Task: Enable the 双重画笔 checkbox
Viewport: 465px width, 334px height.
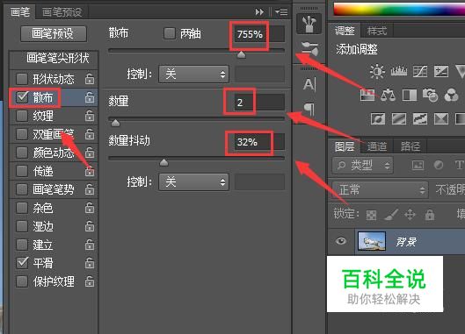Action: (22, 134)
